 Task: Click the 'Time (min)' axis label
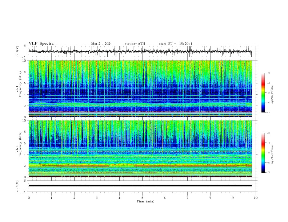[x=145, y=201]
